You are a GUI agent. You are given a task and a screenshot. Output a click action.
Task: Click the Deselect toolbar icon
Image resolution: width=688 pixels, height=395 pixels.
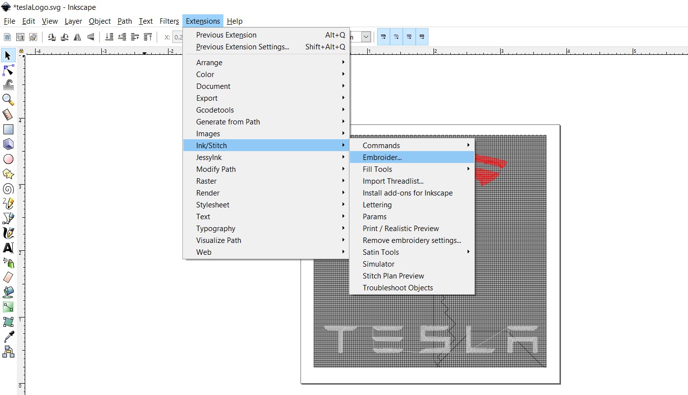coord(33,37)
